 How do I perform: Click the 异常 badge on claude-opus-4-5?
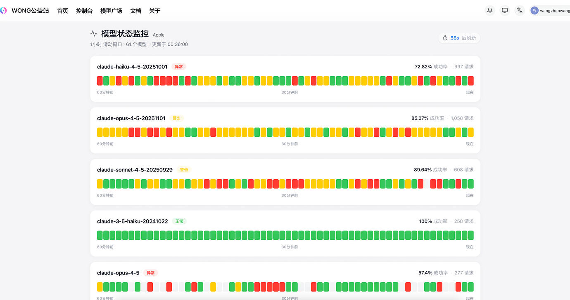(151, 273)
